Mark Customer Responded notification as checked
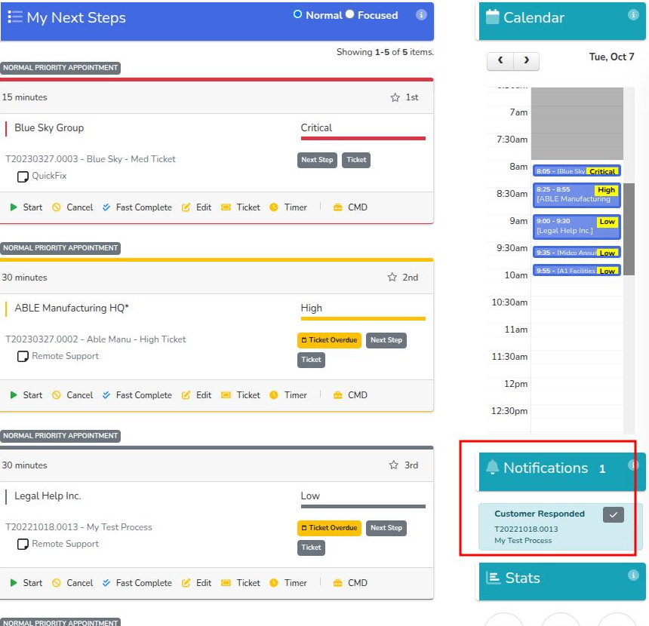Image resolution: width=649 pixels, height=626 pixels. click(614, 514)
